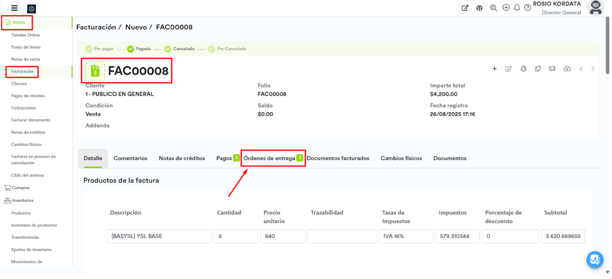
Task: Download invoice with the cloud icon
Action: pos(567,69)
